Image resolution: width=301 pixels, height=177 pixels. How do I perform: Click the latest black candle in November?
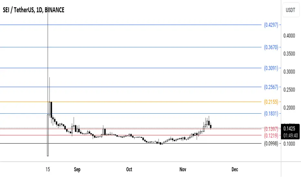pyautogui.click(x=211, y=126)
